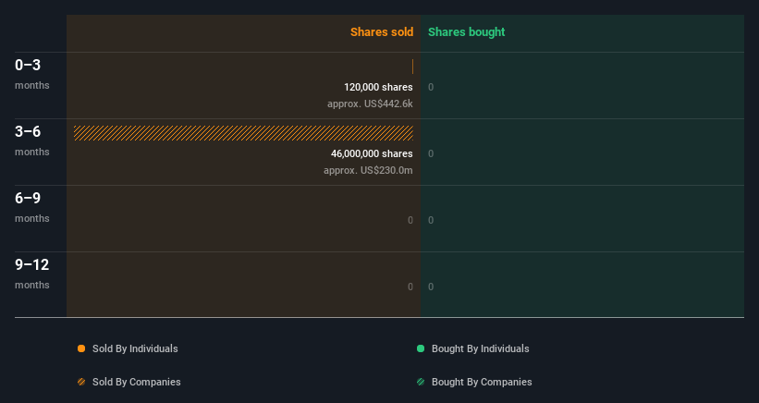Click the 120,000 shares value
The image size is (759, 403).
point(378,87)
